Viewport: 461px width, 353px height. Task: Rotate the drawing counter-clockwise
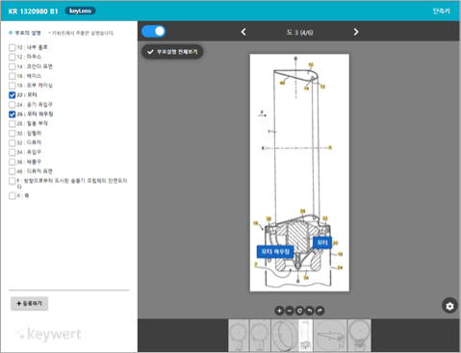310,311
